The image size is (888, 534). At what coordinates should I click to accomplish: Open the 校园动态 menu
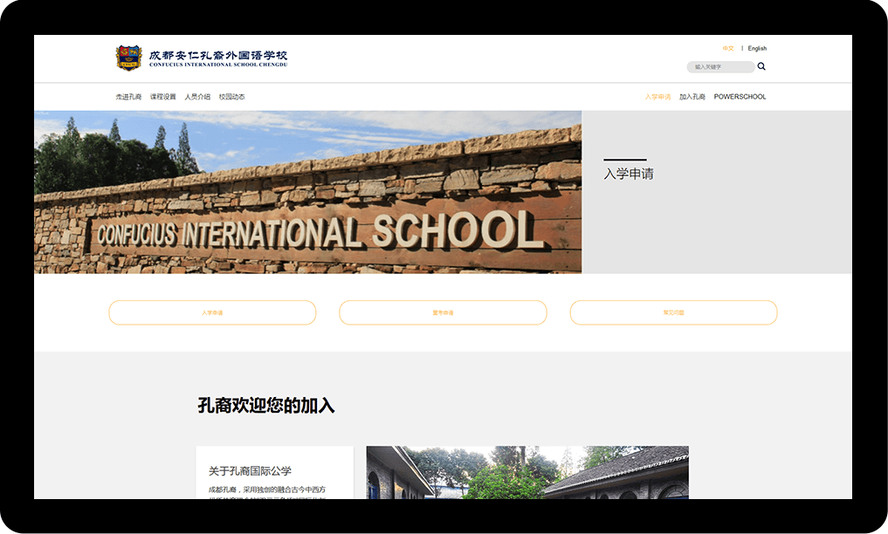coord(231,97)
